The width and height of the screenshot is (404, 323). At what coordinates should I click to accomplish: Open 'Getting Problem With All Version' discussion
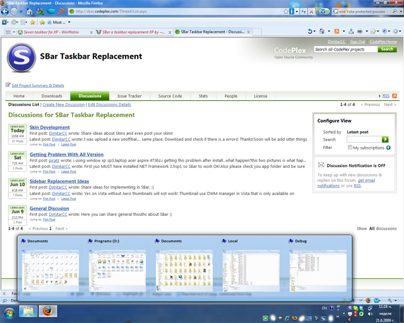click(66, 155)
